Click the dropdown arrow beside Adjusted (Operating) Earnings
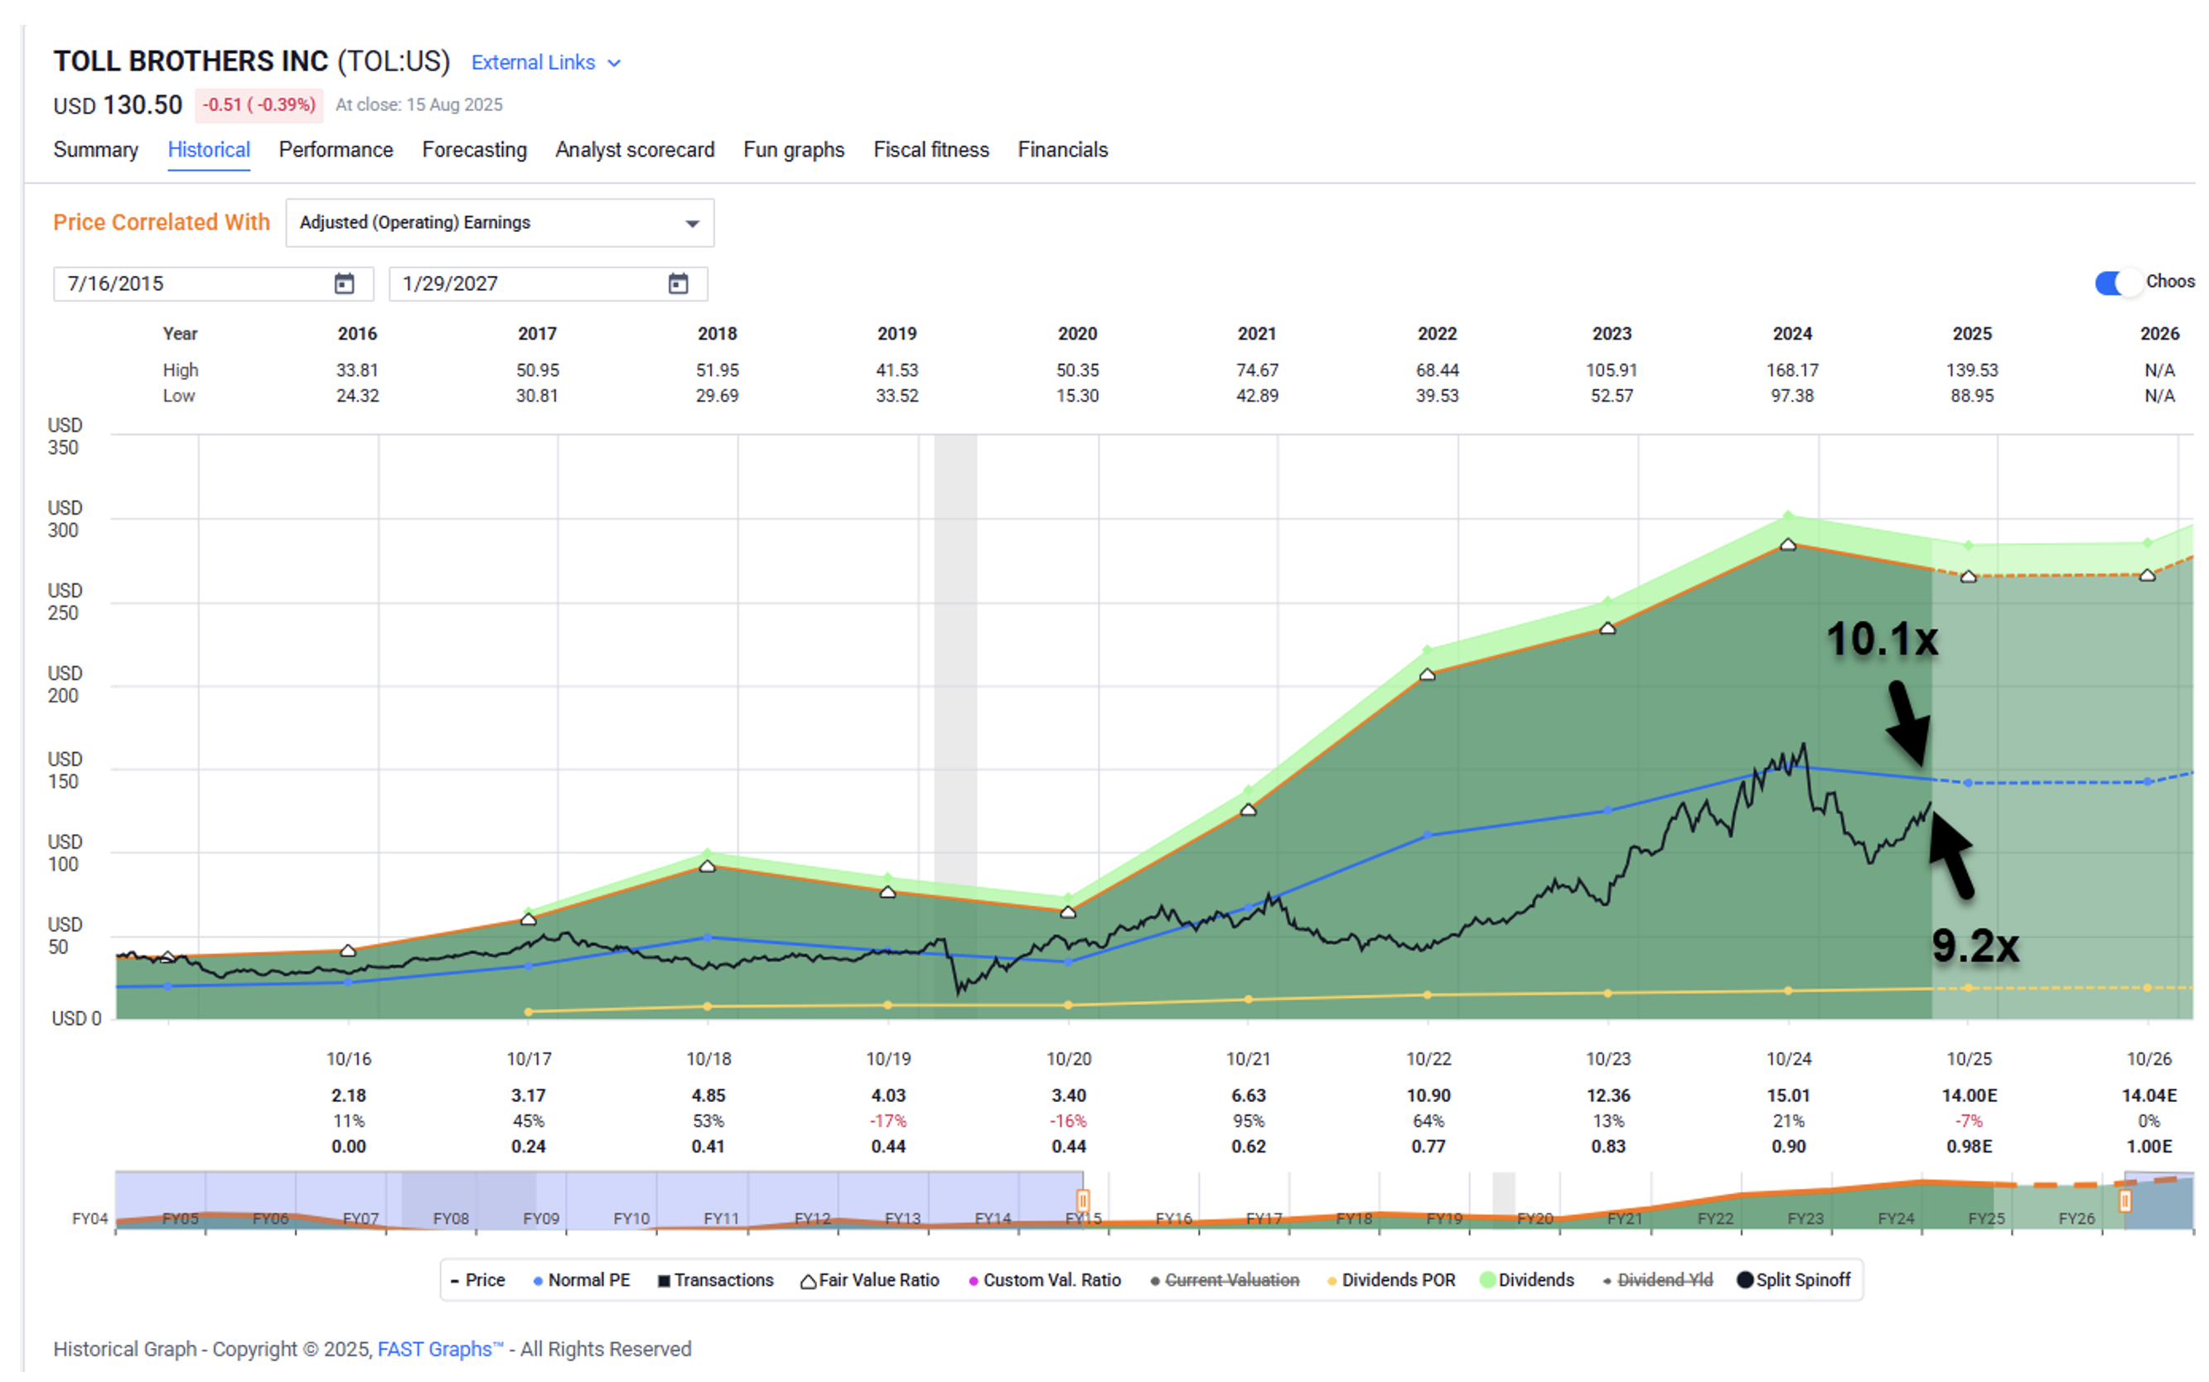The width and height of the screenshot is (2209, 1382). 692,223
